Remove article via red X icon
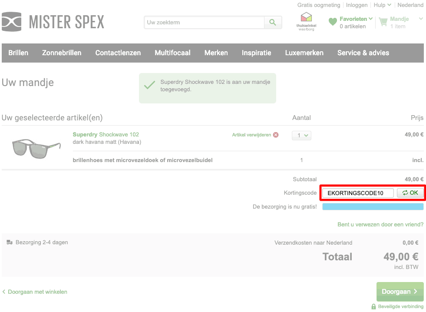Viewport: 426px width, 312px height. (276, 135)
